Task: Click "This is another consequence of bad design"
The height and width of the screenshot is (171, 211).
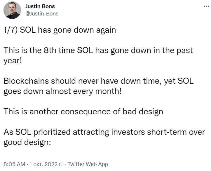Action: (x=83, y=112)
